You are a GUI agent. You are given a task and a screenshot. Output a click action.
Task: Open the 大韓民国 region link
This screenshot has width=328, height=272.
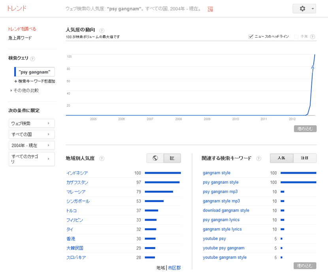[75, 248]
